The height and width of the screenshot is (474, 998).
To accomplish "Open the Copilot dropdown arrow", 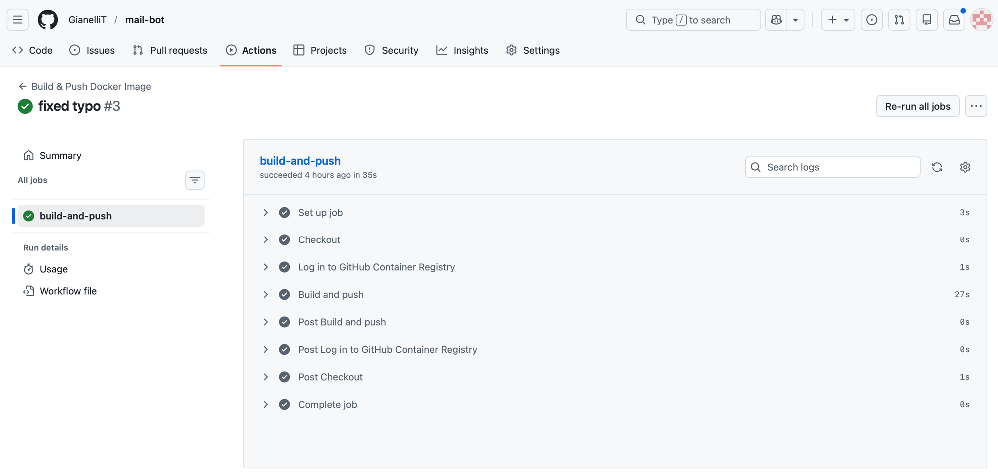I will coord(795,20).
